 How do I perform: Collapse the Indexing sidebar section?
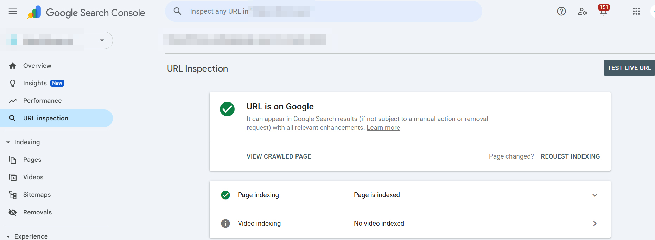(8, 142)
